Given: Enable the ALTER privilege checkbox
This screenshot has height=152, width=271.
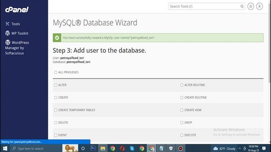Looking at the screenshot, I should 55,85.
